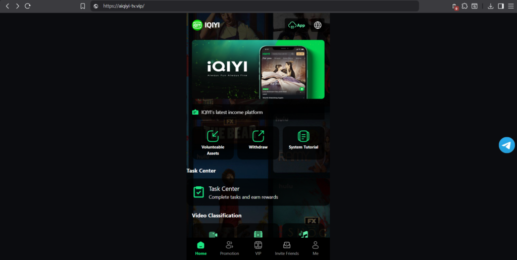
Task: Open the language globe selector
Action: [x=318, y=25]
